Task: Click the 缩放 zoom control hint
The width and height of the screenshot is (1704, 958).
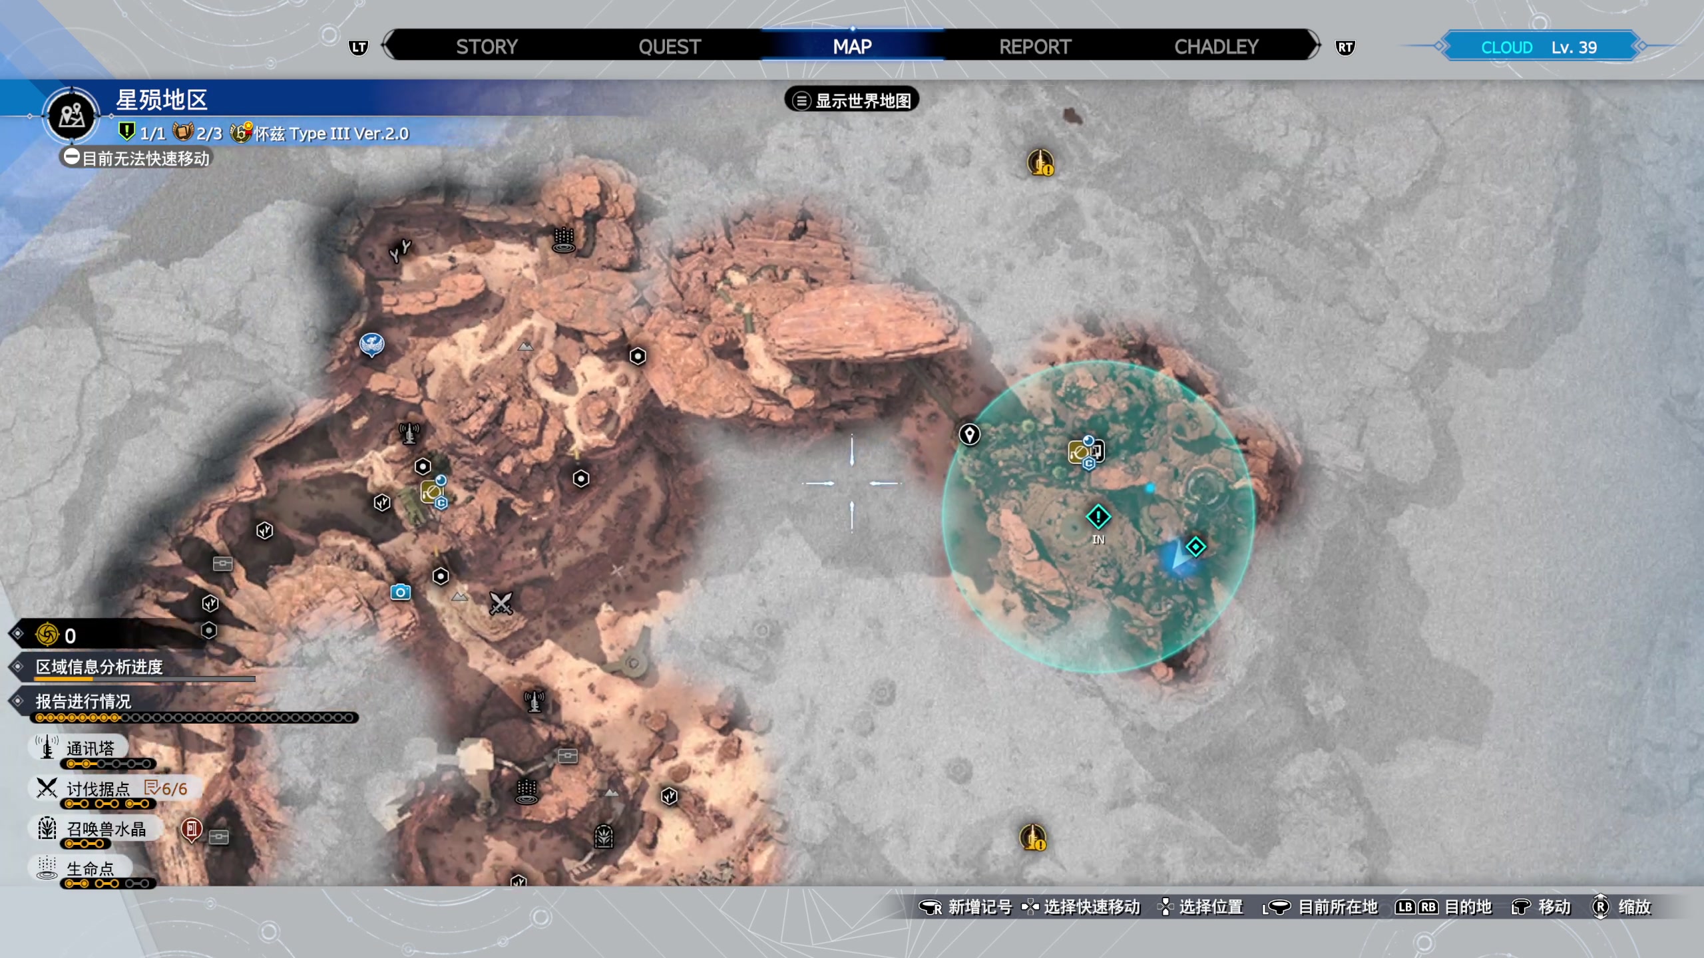Action: pos(1621,907)
